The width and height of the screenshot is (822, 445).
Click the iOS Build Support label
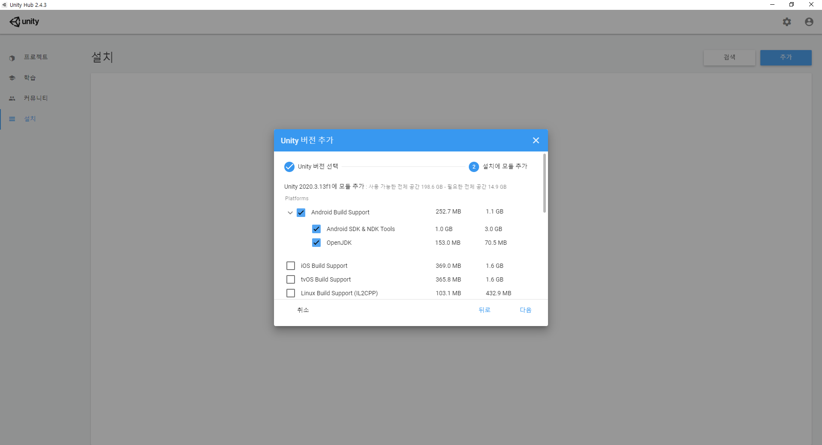[x=324, y=266]
